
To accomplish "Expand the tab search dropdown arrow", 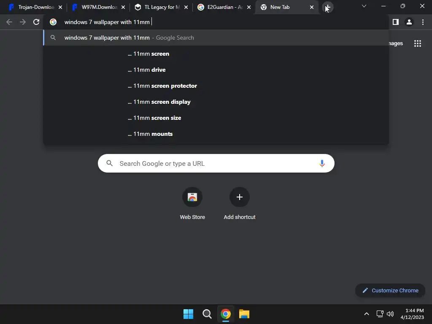I will pyautogui.click(x=364, y=6).
